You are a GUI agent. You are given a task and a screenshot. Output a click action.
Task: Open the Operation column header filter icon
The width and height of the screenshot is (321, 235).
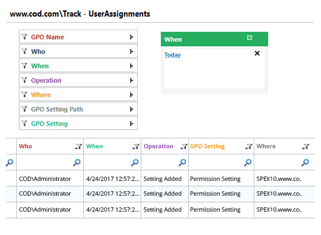point(184,146)
